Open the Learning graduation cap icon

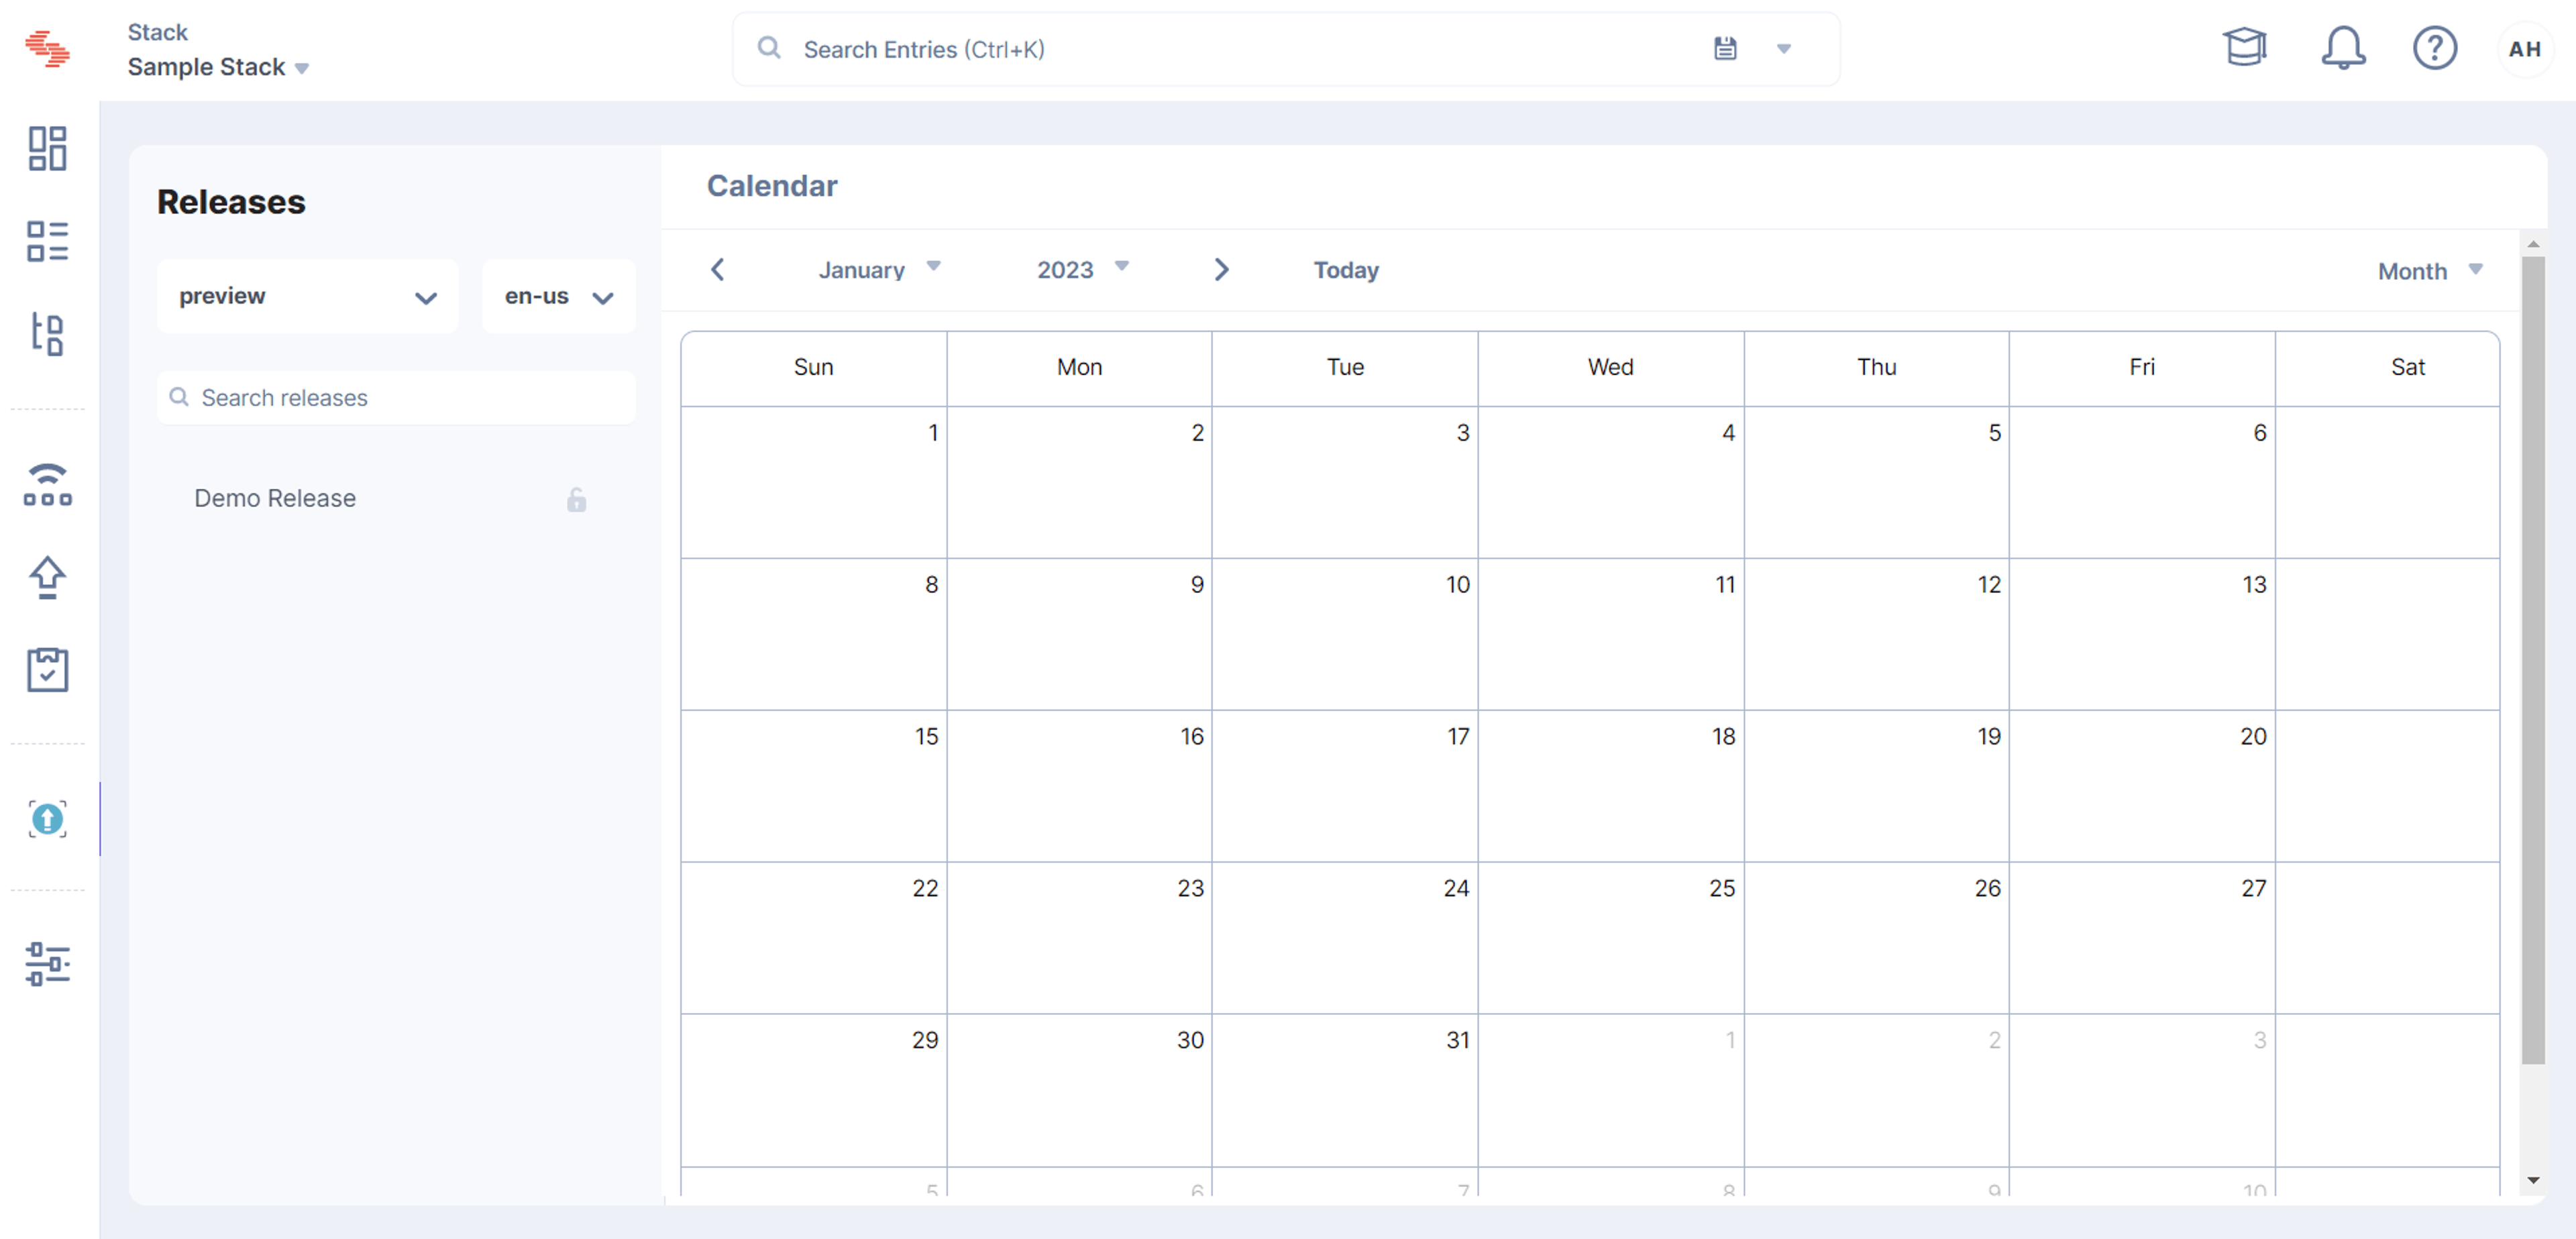coord(2245,47)
